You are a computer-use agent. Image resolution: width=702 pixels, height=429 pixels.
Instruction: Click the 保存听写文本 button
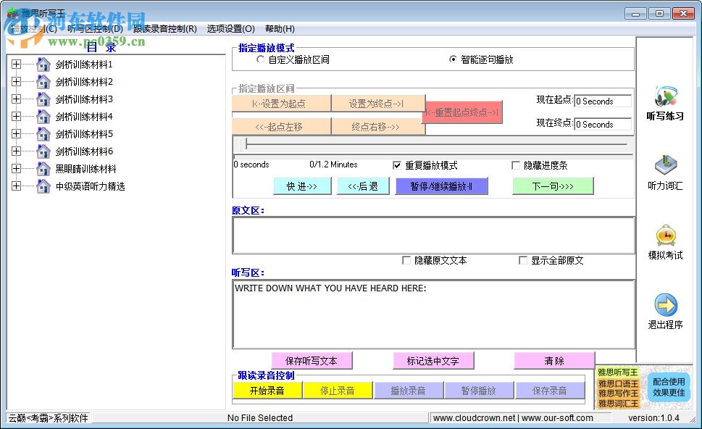pos(314,361)
